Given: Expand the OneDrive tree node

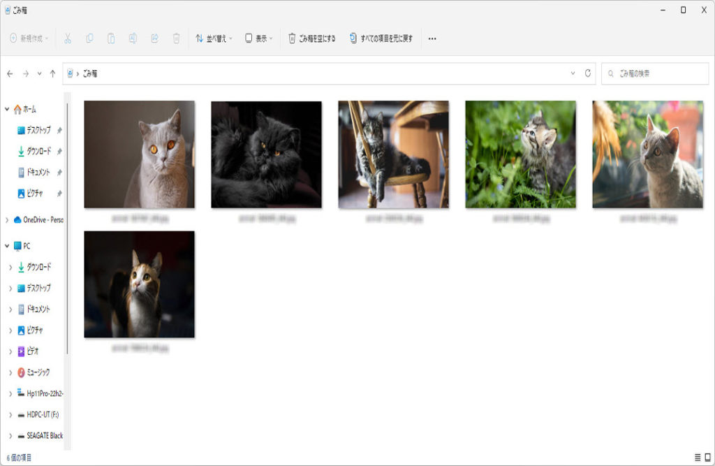Looking at the screenshot, I should point(7,219).
